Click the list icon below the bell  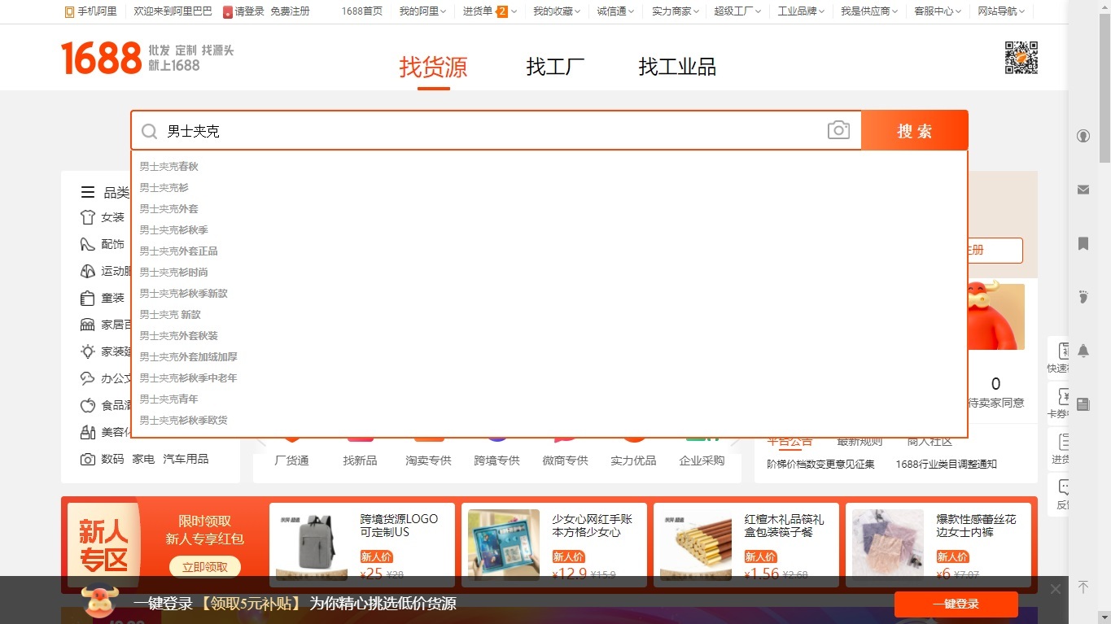click(x=1083, y=404)
